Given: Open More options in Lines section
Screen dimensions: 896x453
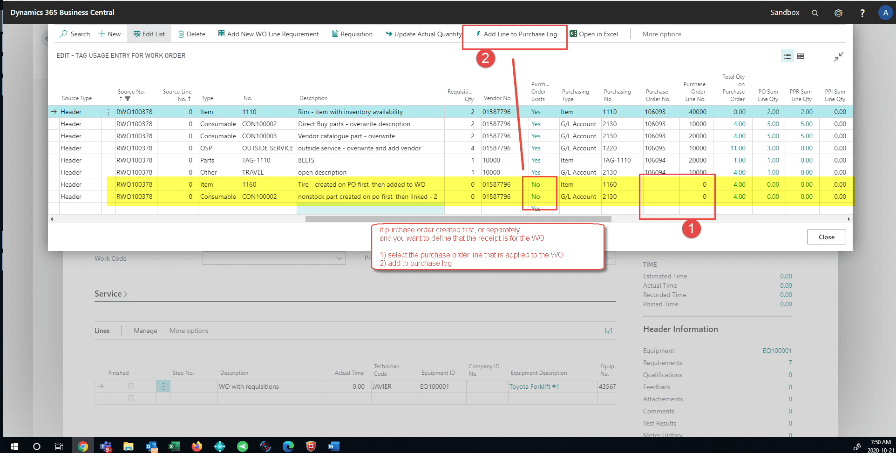Looking at the screenshot, I should (x=189, y=331).
